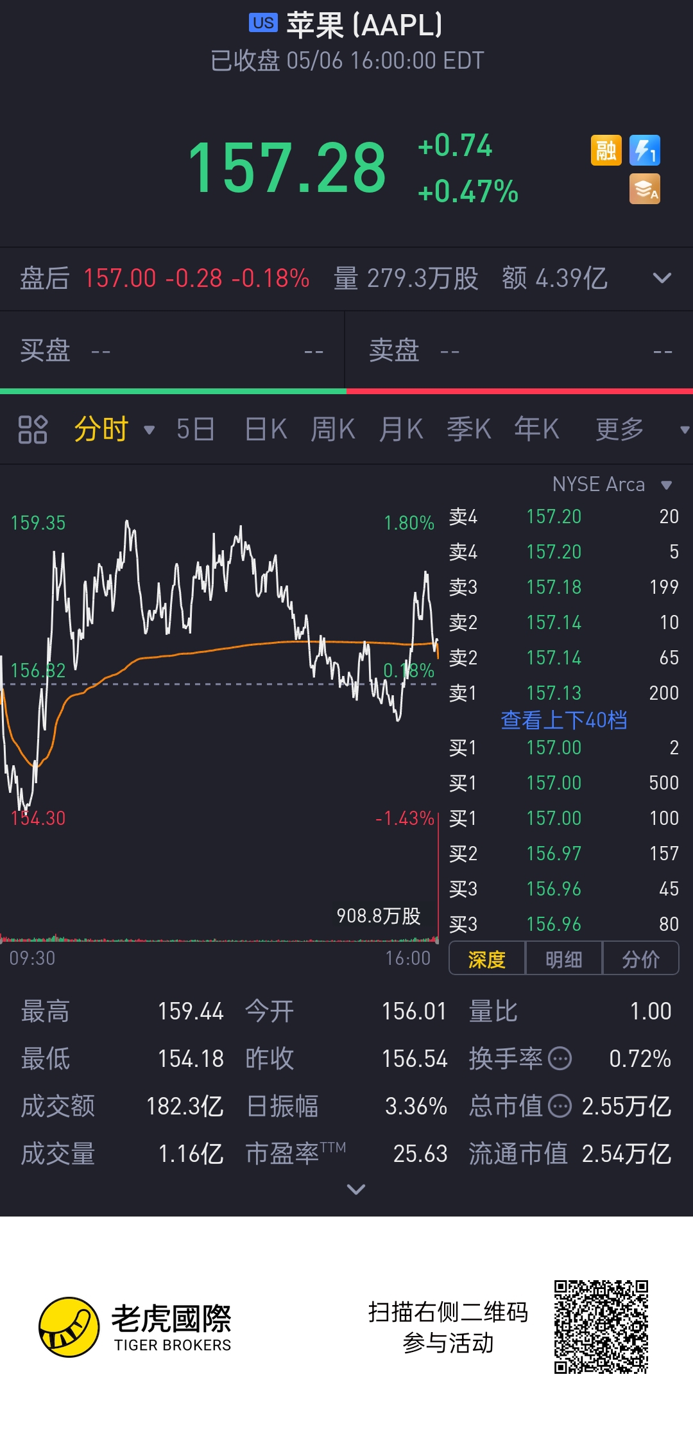The image size is (693, 1438).
Task: Tap the 日振幅 3.36% value
Action: coord(416,1106)
